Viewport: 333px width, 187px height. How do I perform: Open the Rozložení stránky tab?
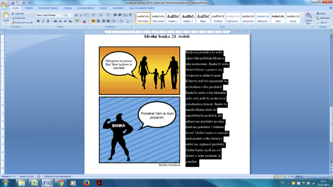[x=48, y=8]
